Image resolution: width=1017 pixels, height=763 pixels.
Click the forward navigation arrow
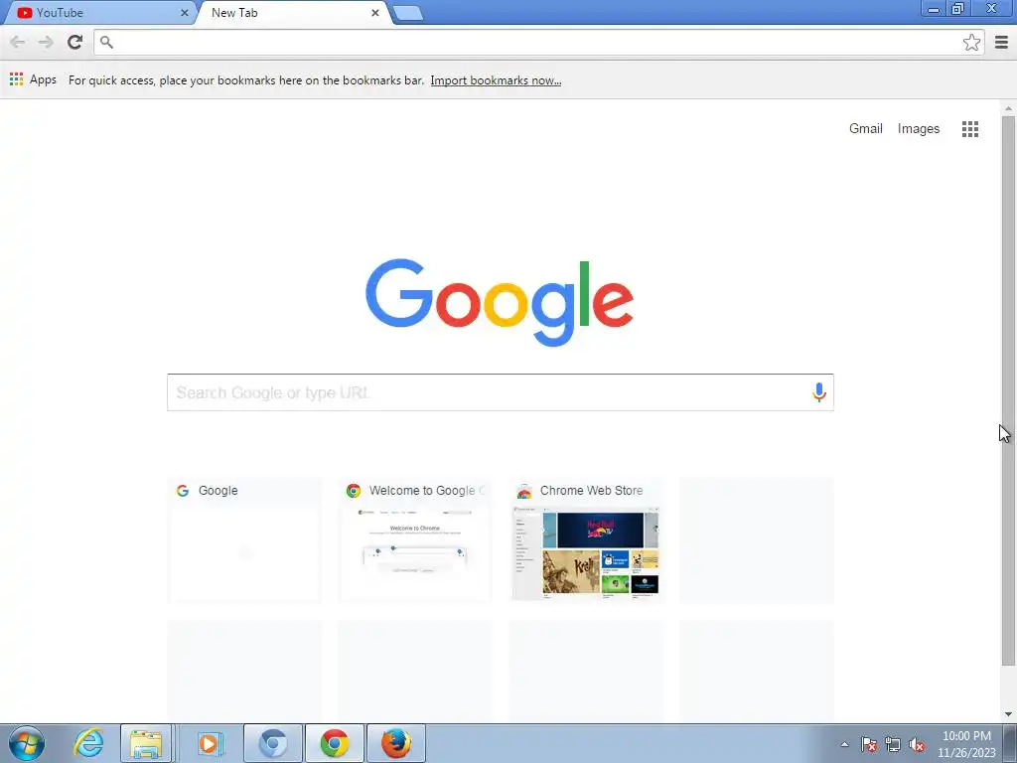click(x=46, y=42)
